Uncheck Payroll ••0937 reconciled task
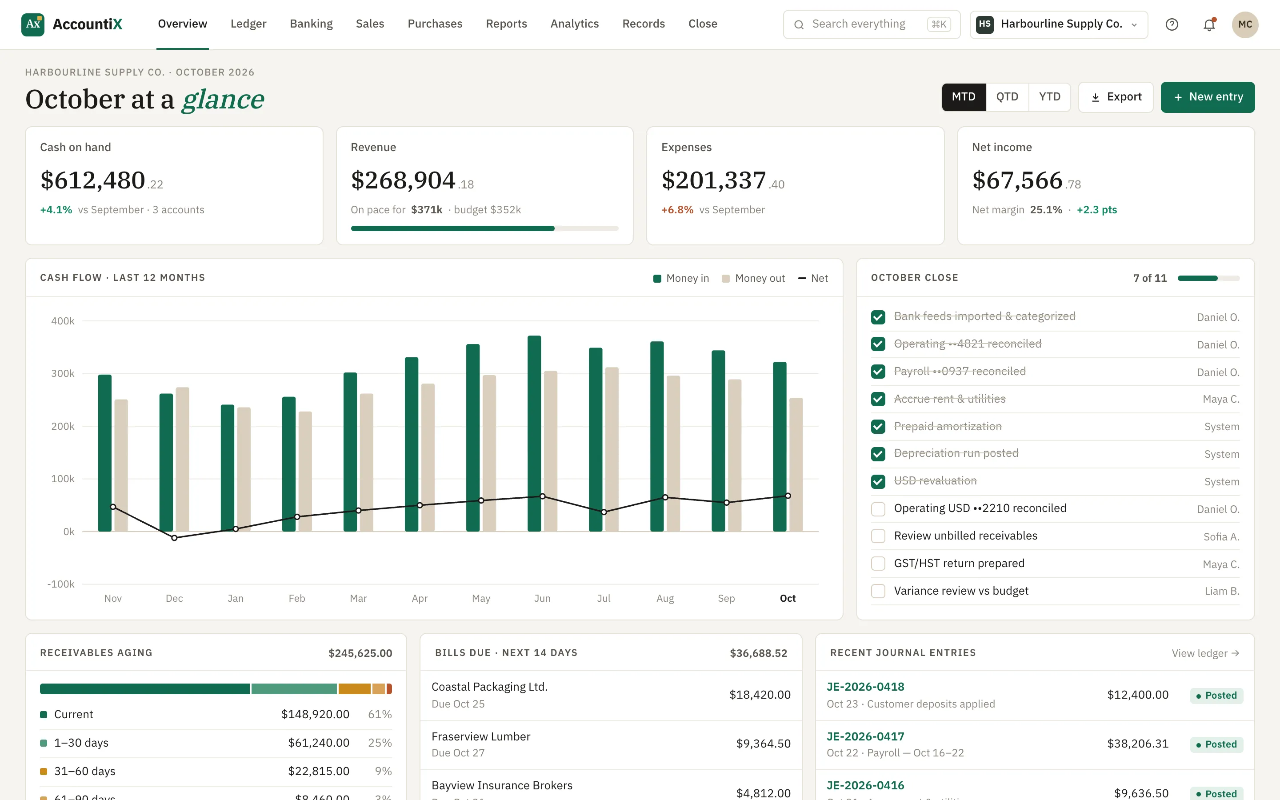The width and height of the screenshot is (1280, 800). point(878,372)
